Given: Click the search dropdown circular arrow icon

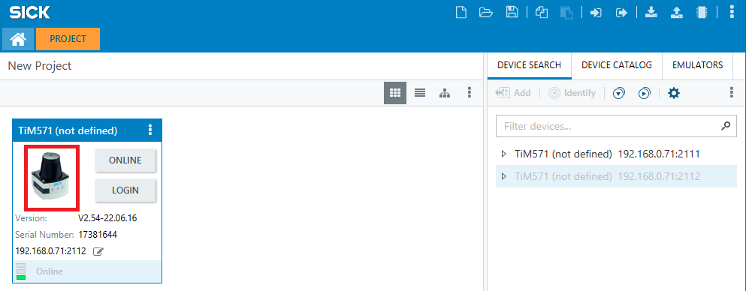Looking at the screenshot, I should pyautogui.click(x=618, y=94).
